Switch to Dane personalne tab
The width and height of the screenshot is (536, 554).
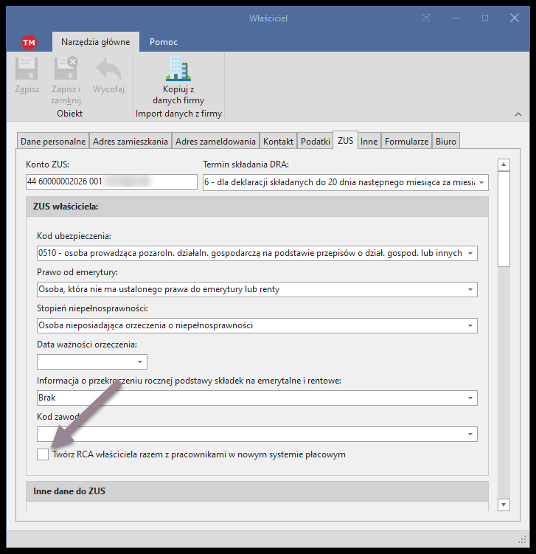[53, 141]
